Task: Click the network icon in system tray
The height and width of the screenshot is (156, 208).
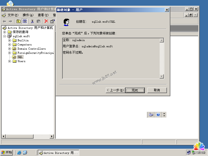Action: click(189, 153)
